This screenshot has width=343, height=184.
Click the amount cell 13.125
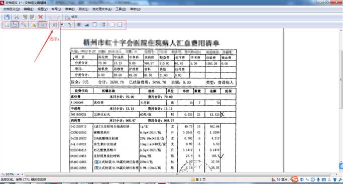click(x=214, y=114)
